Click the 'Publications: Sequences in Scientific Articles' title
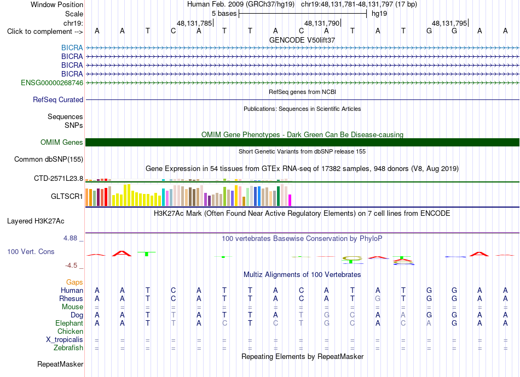The width and height of the screenshot is (520, 377). pos(302,109)
